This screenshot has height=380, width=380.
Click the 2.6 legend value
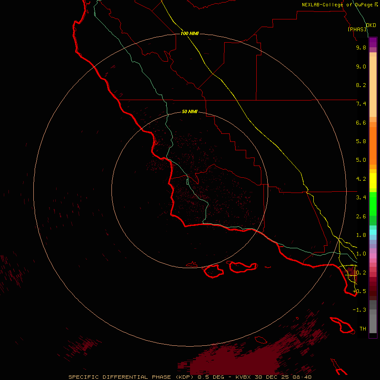pos(361,217)
